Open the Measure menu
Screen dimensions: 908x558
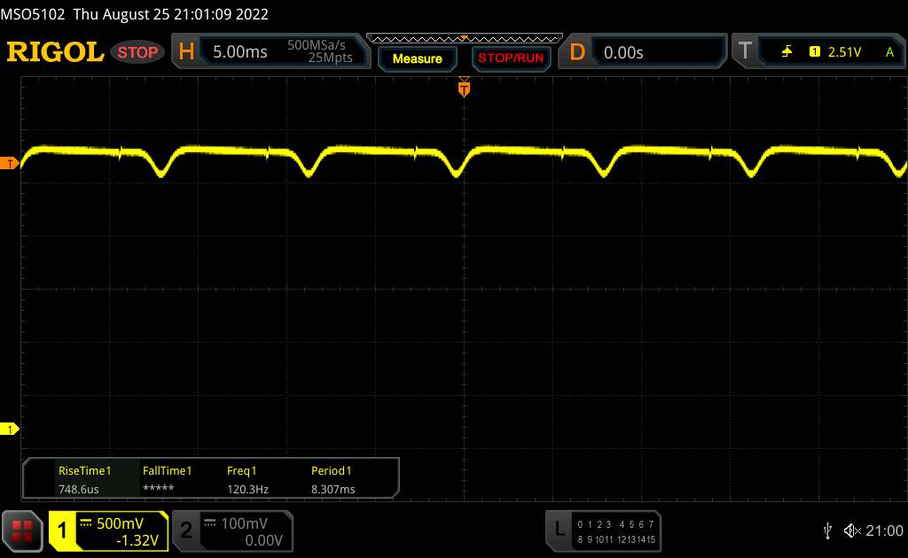418,58
